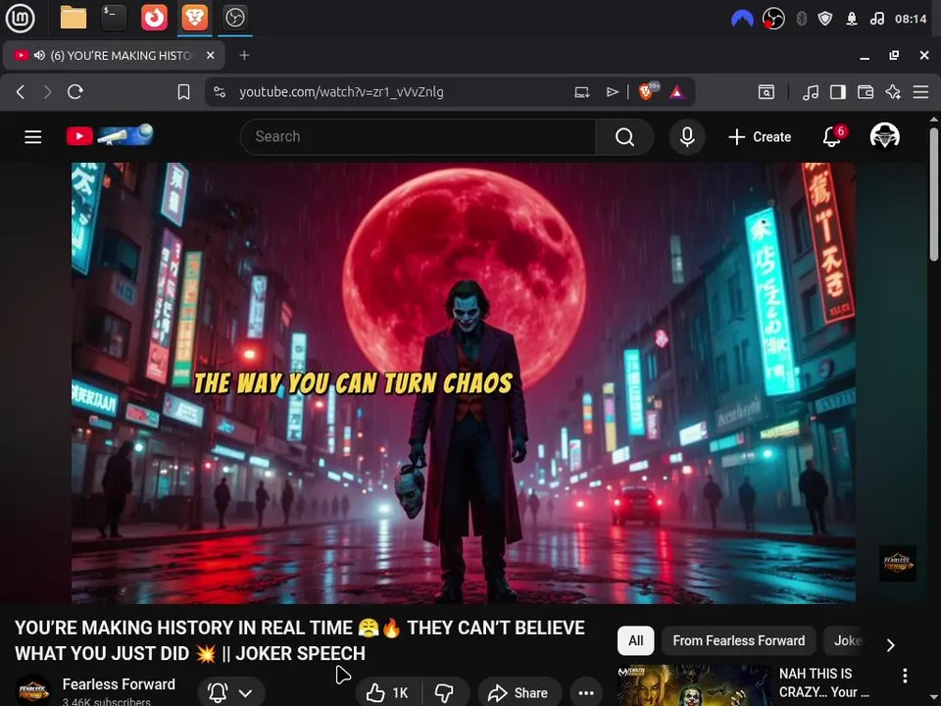
Task: Open the music note tray applet
Action: (x=876, y=19)
